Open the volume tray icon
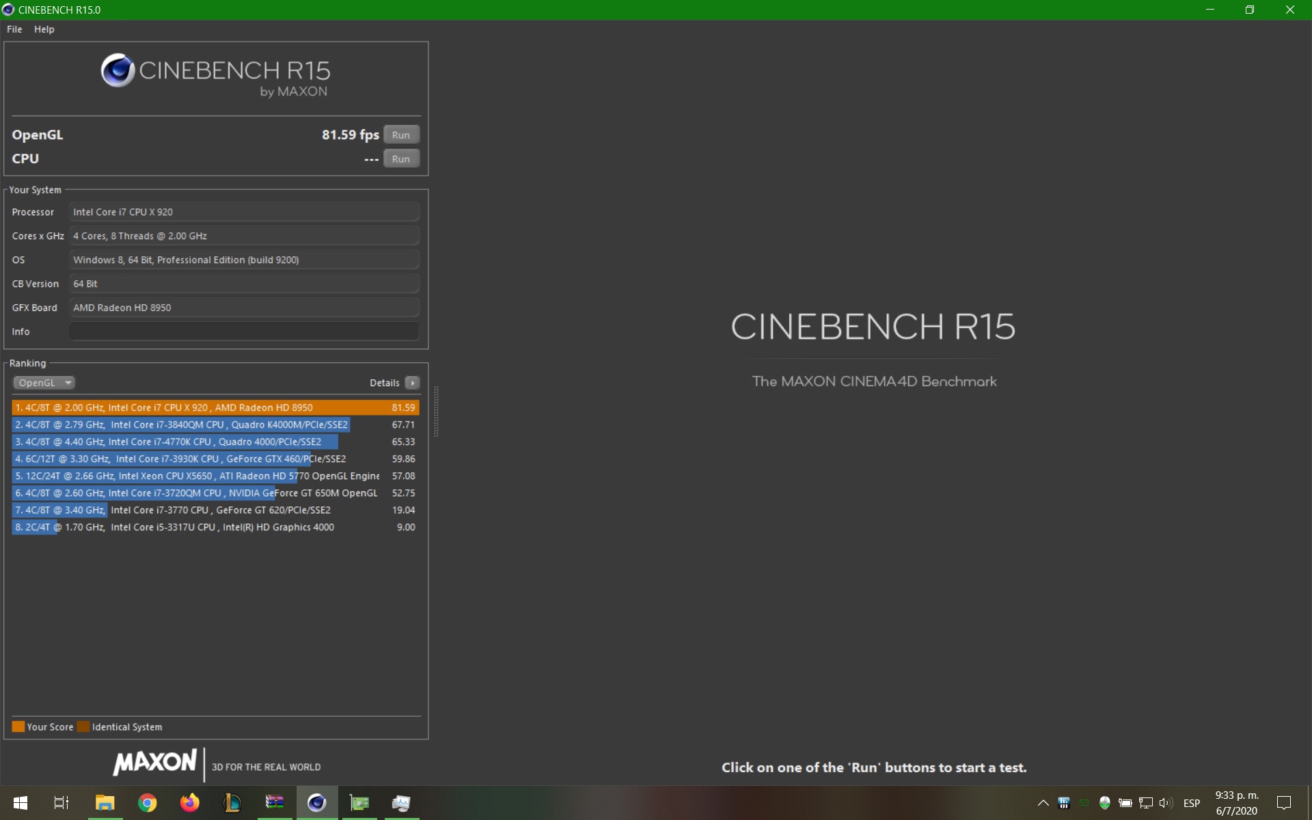This screenshot has height=820, width=1312. pyautogui.click(x=1166, y=803)
